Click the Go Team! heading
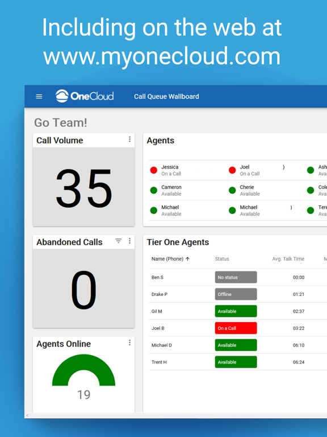The image size is (327, 437). 61,123
